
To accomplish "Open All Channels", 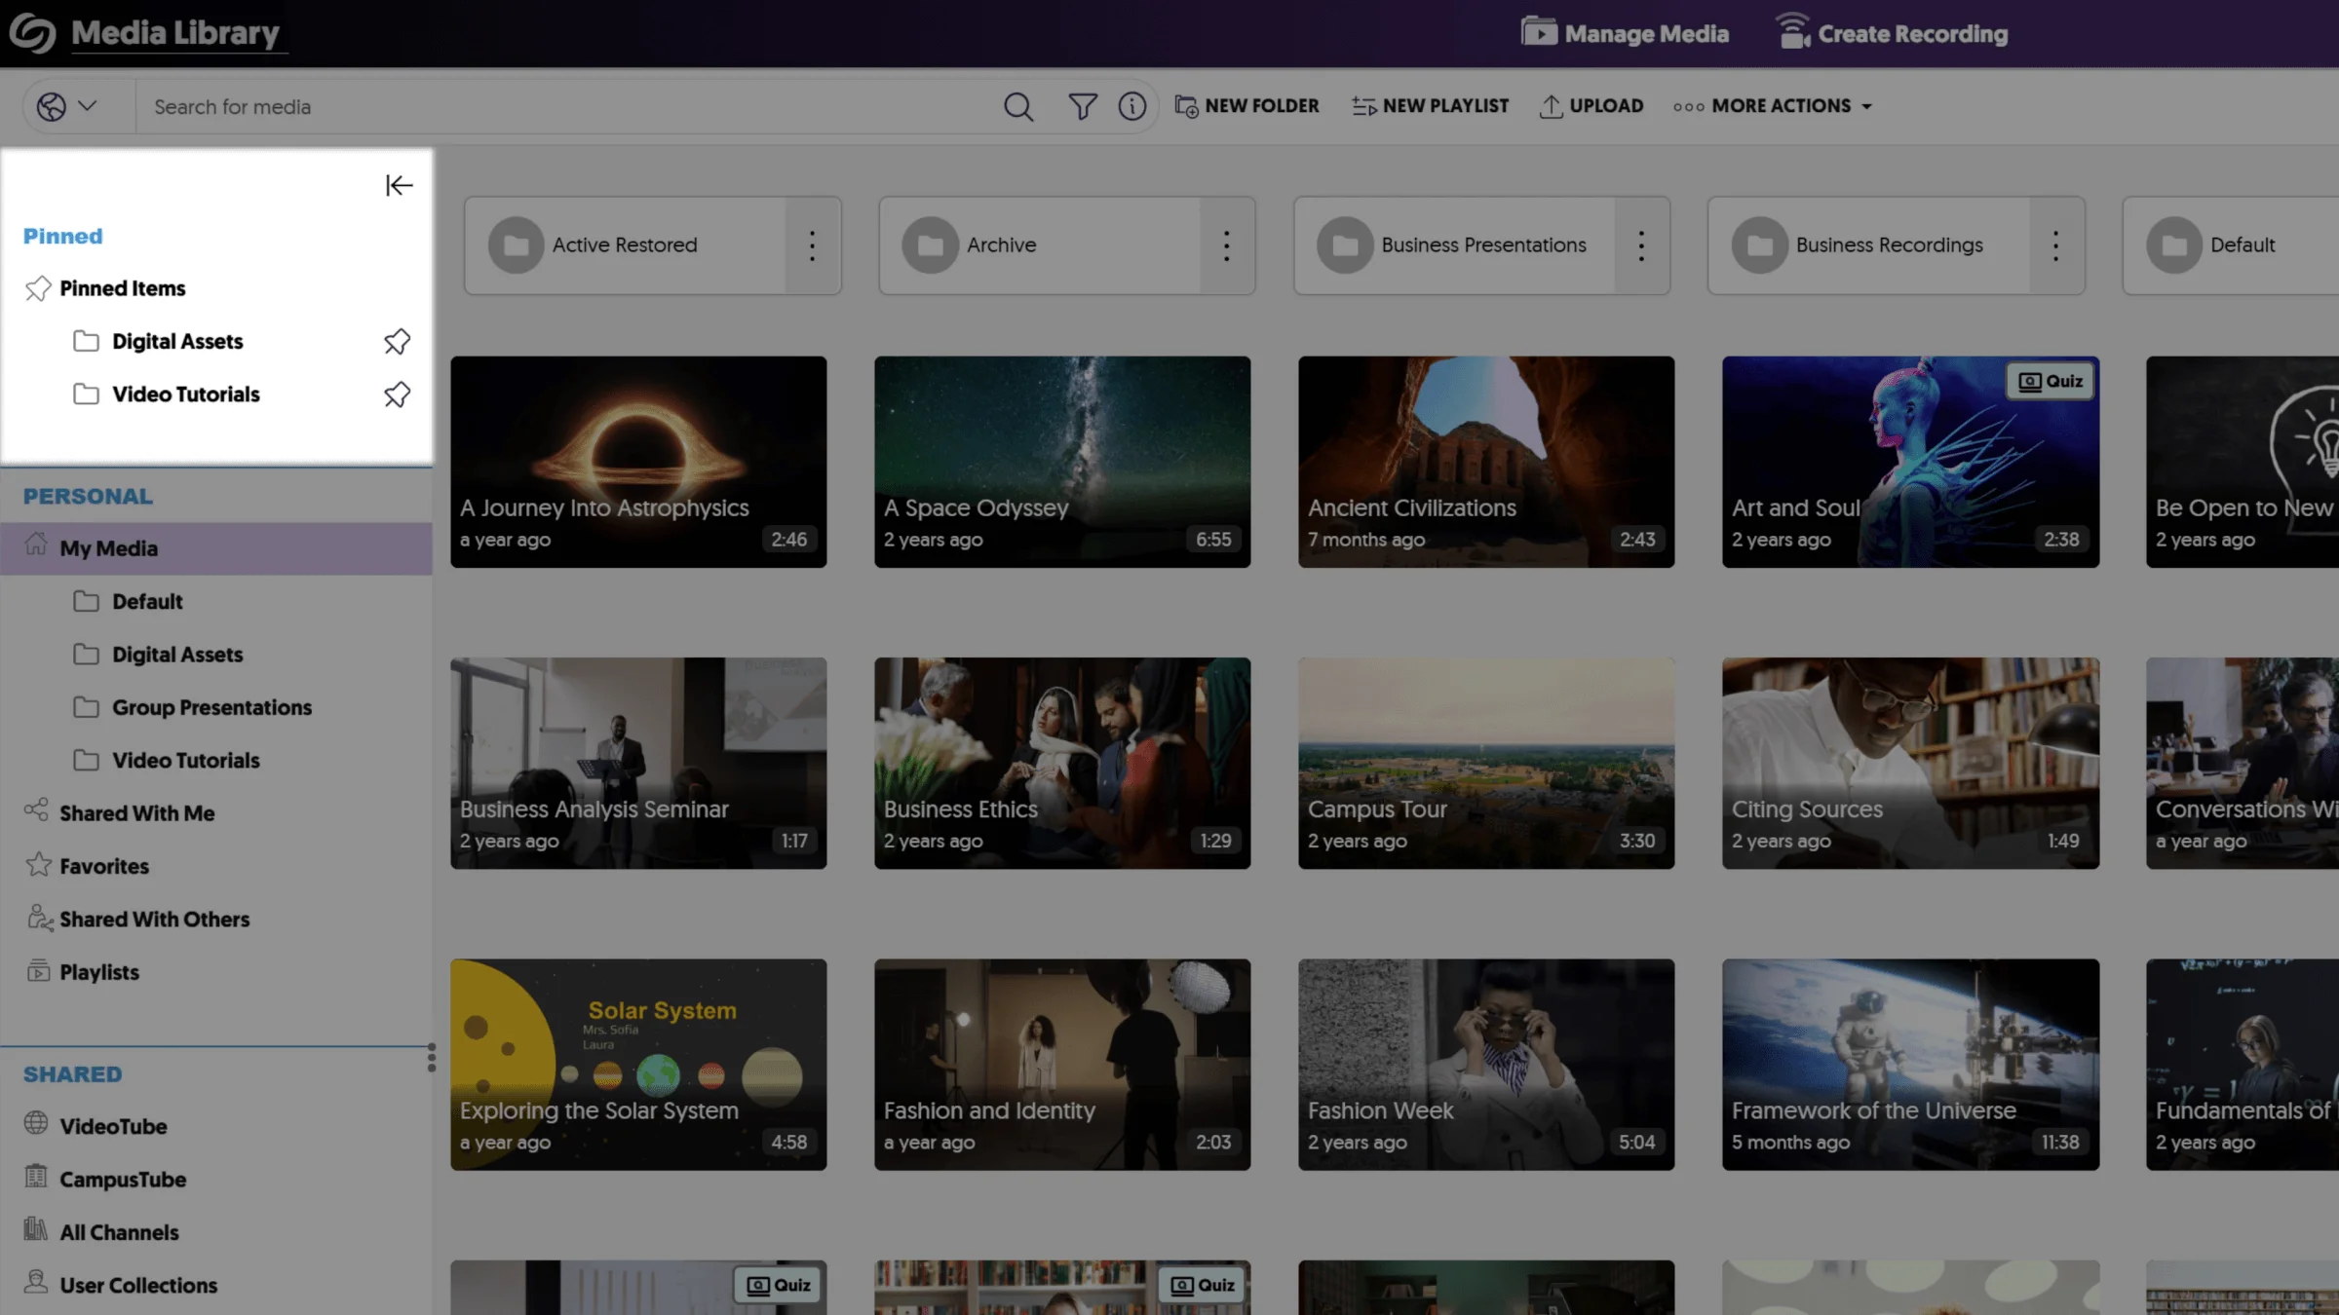I will [x=119, y=1232].
